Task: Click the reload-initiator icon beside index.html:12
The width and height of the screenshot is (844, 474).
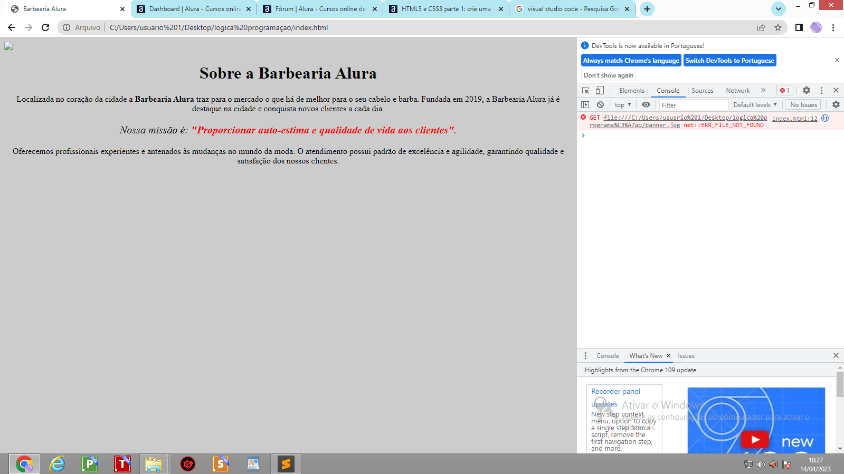Action: click(x=825, y=118)
